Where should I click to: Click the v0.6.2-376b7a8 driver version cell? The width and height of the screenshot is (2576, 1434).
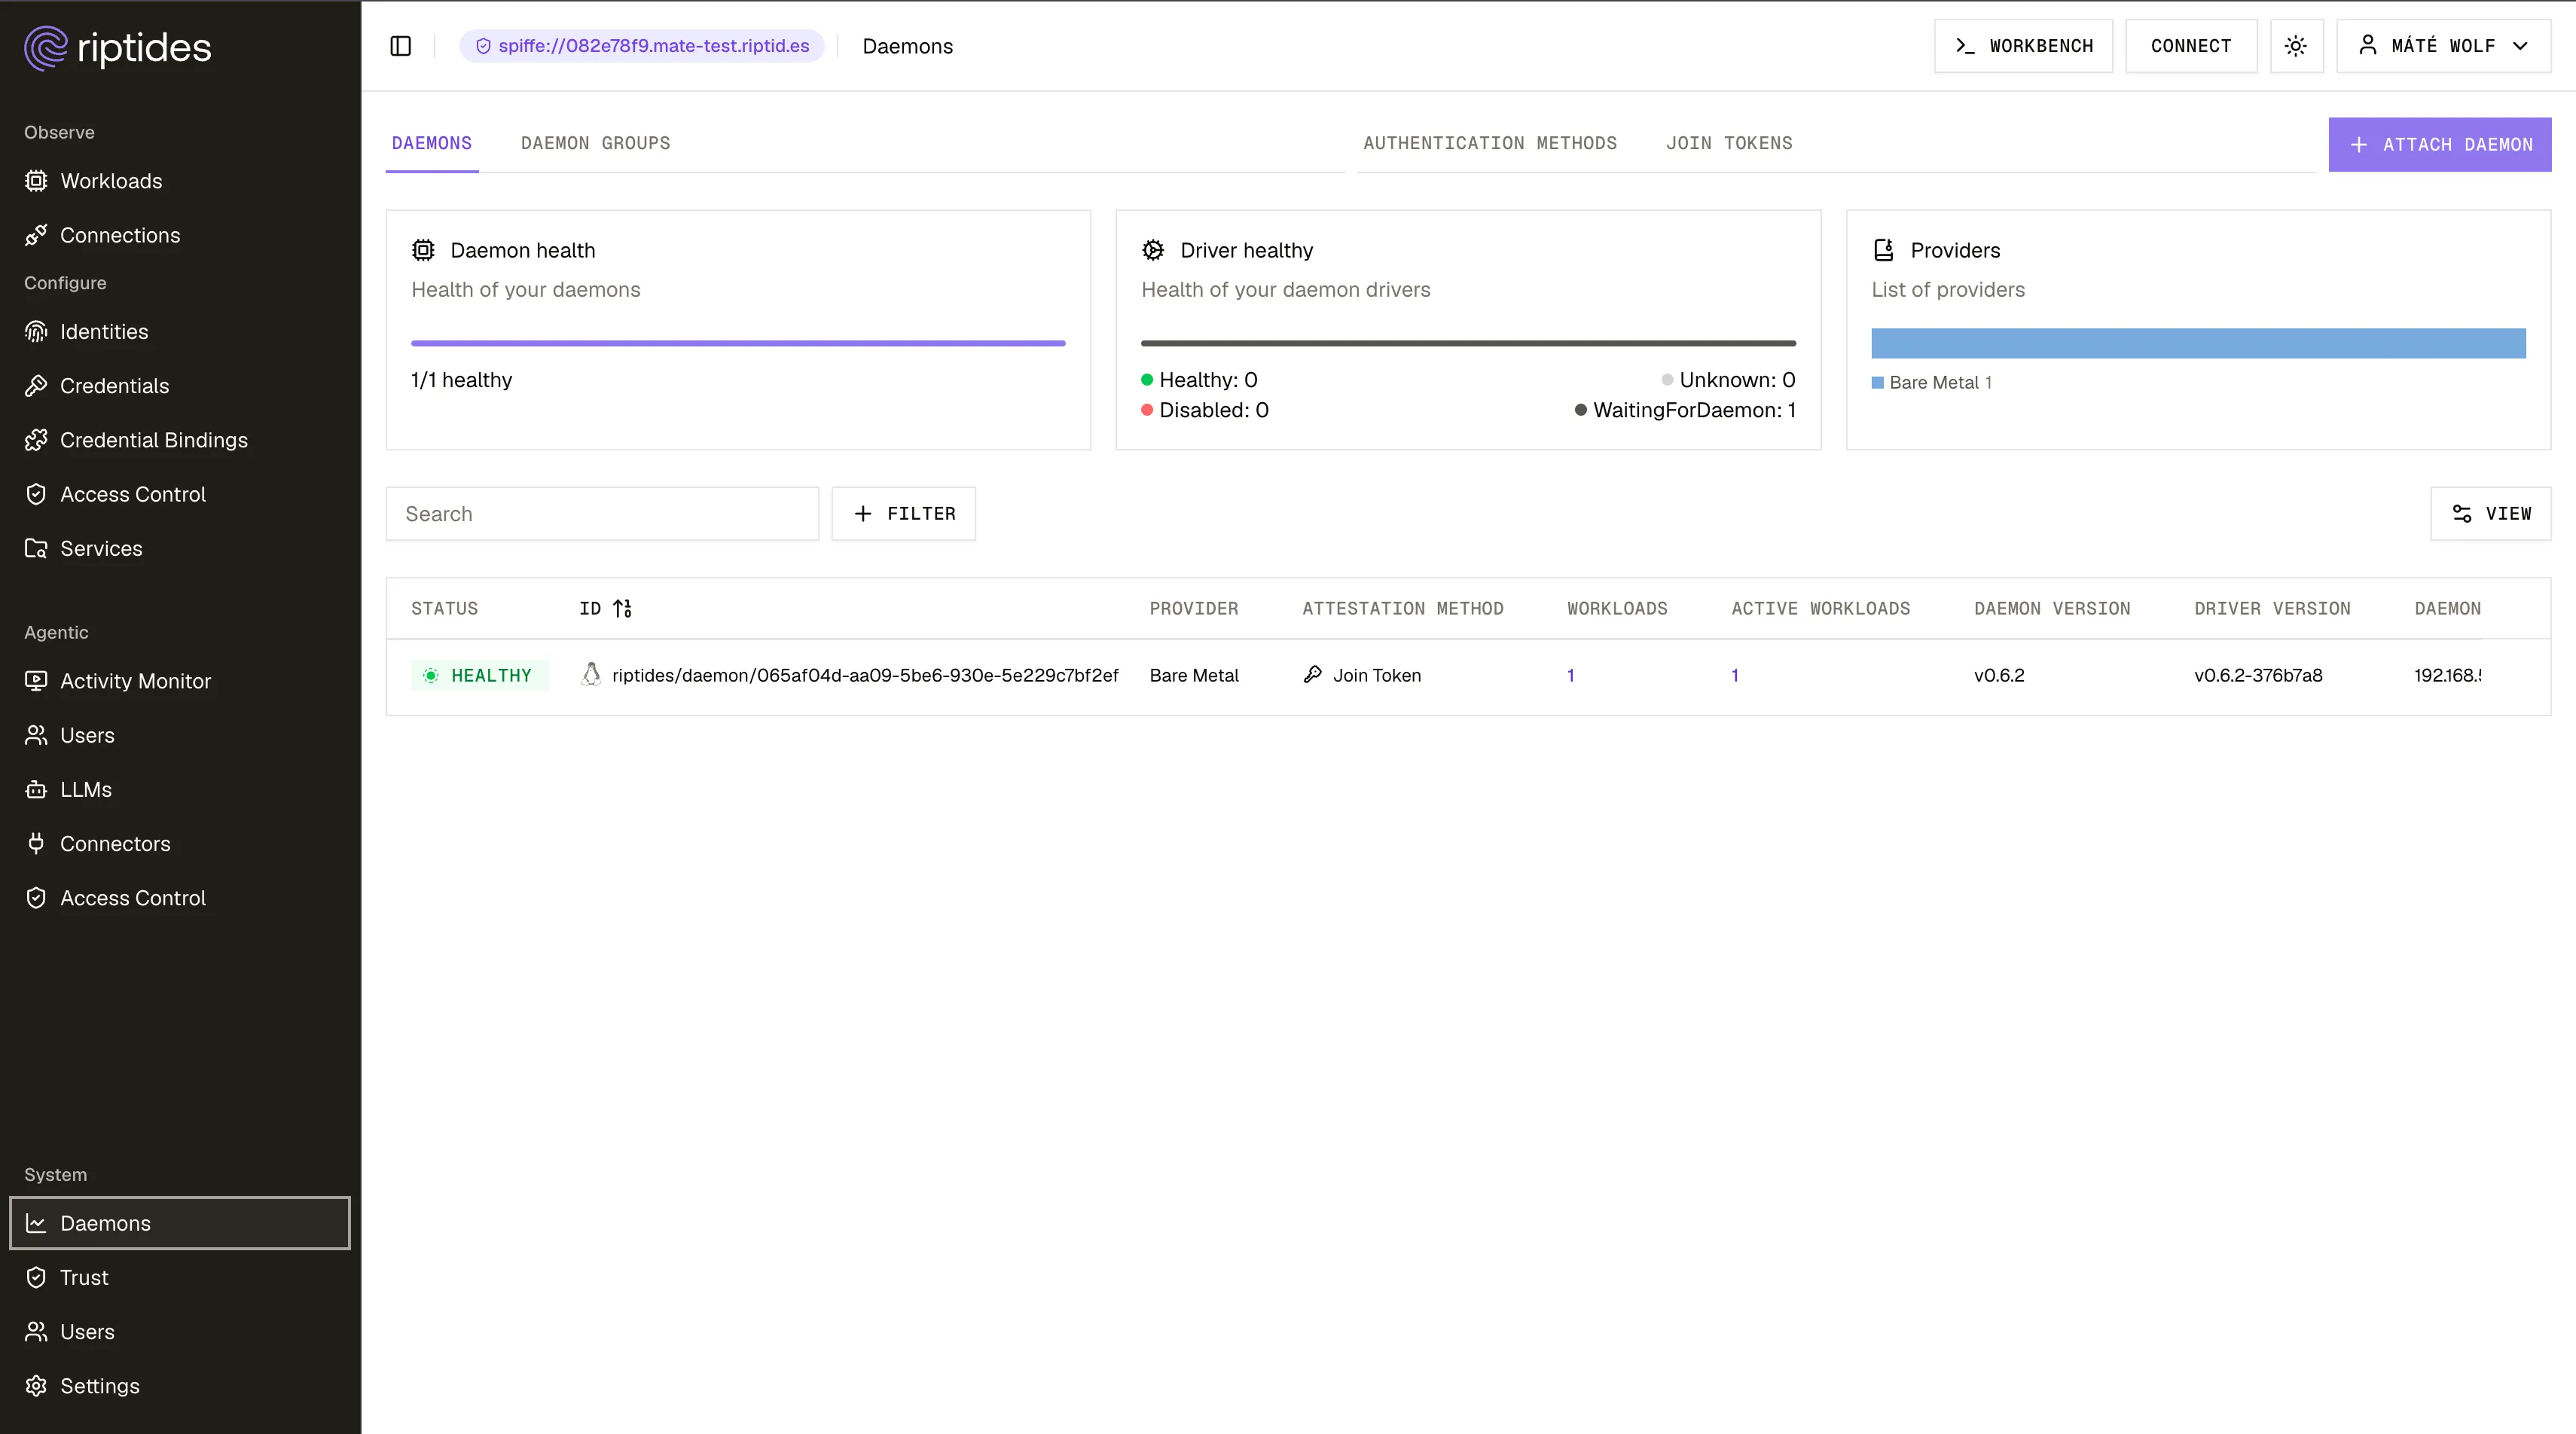(2258, 675)
